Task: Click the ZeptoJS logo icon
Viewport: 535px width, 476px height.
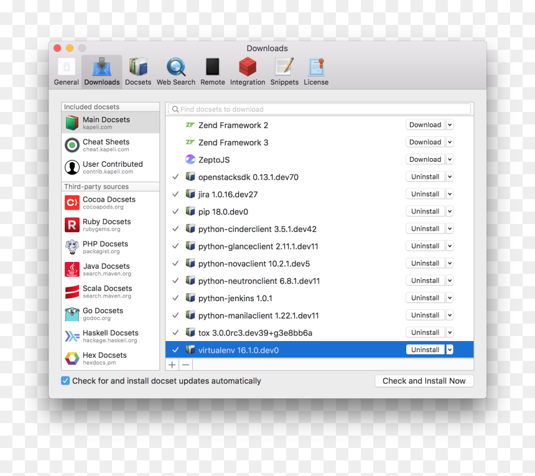Action: pos(190,159)
